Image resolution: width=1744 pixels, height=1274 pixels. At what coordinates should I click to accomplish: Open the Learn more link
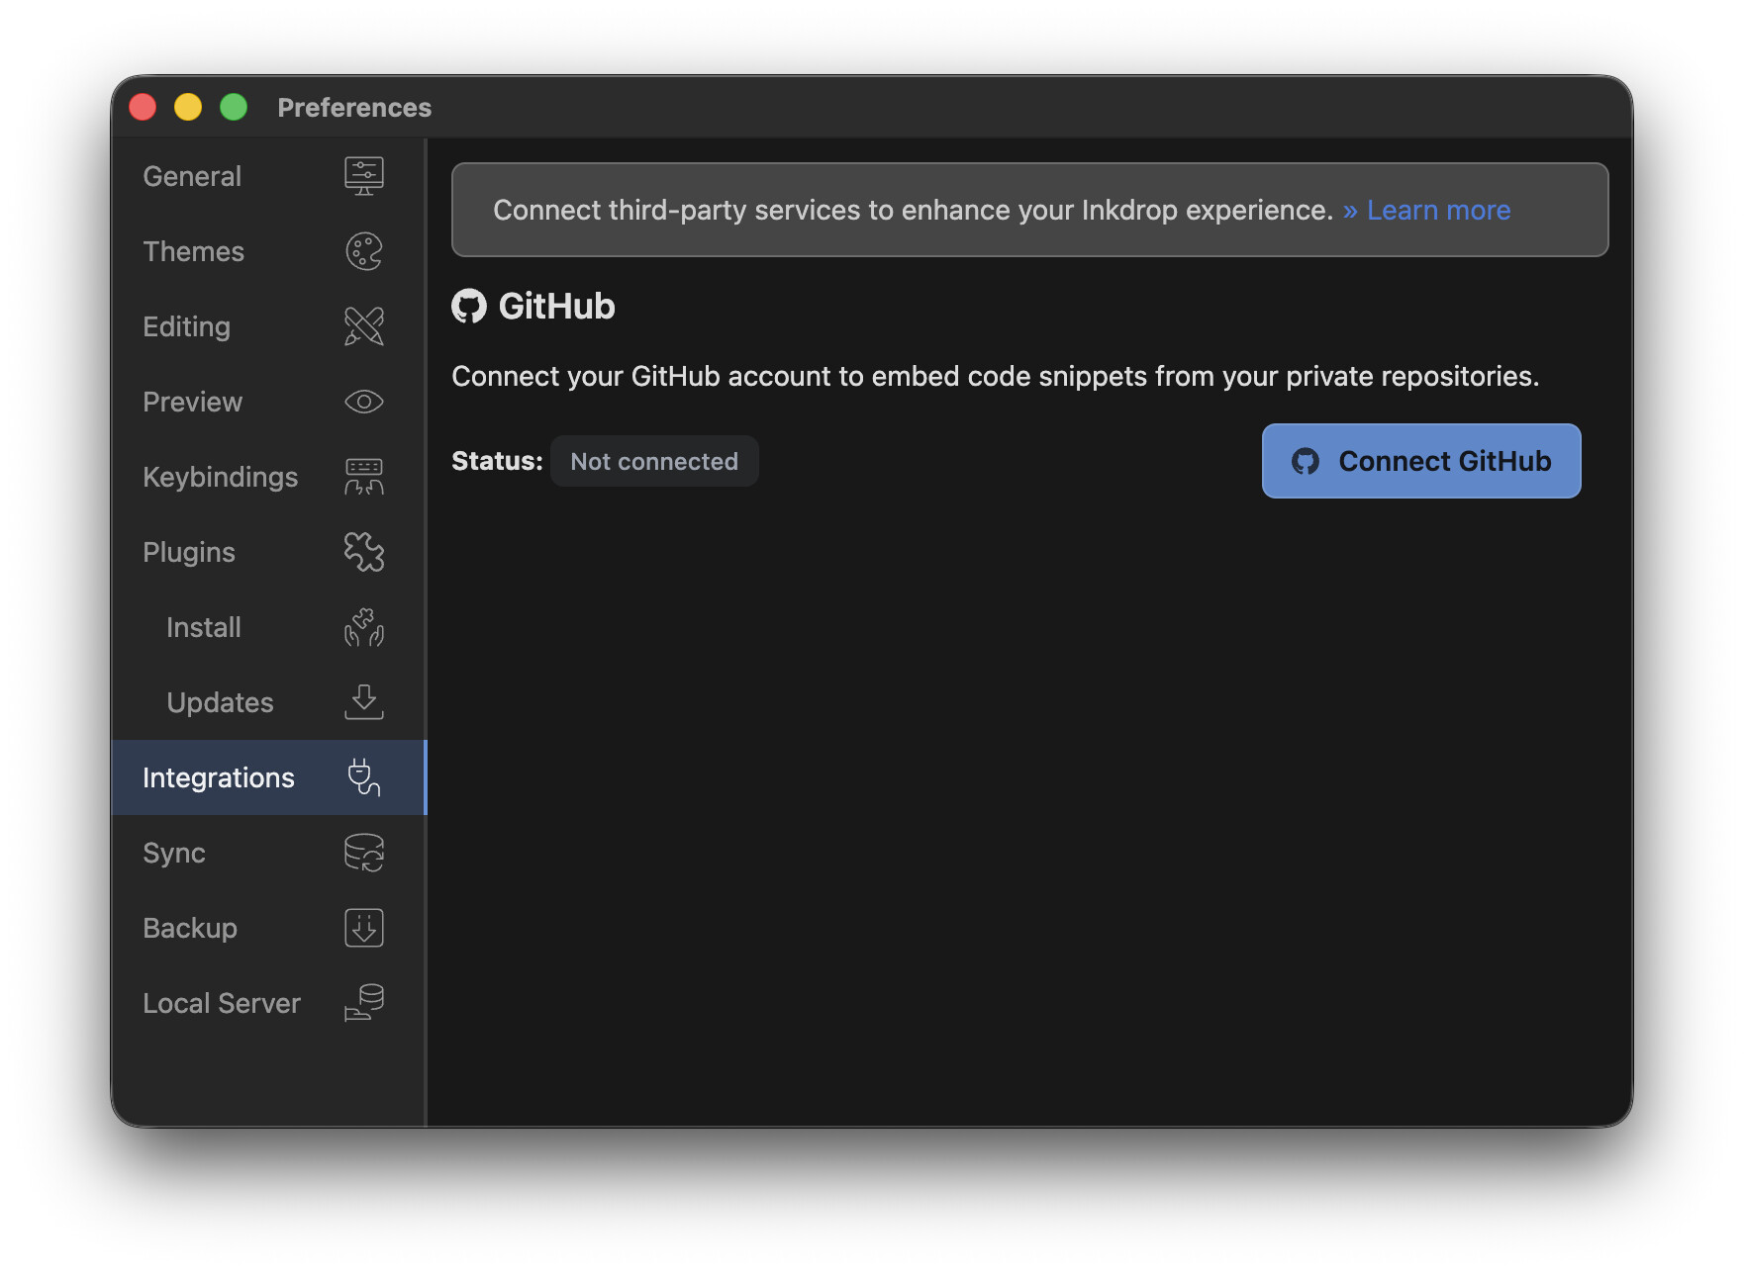click(x=1437, y=210)
